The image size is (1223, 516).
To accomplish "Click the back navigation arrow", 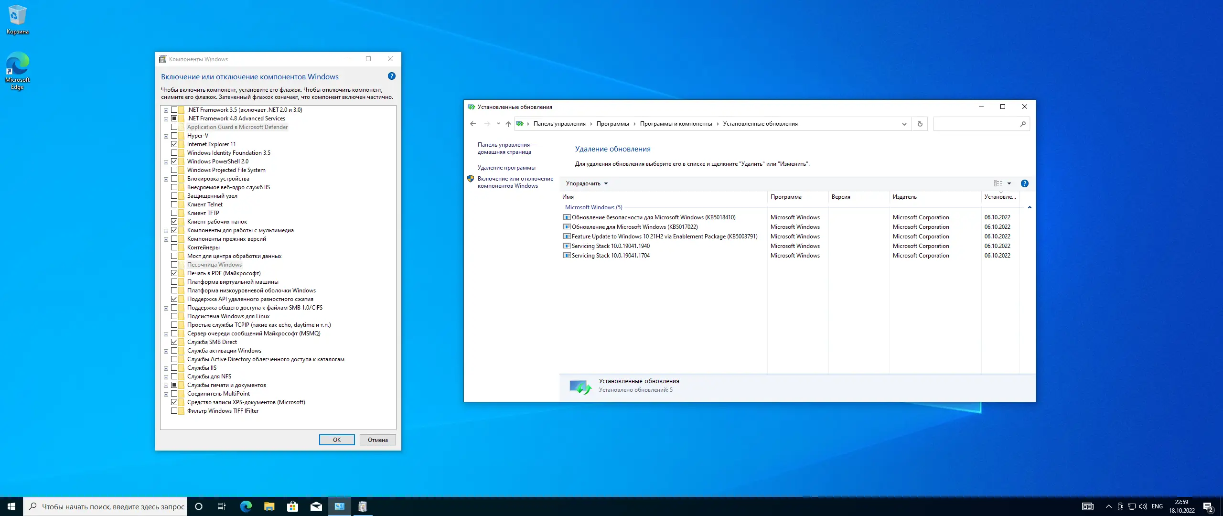I will [473, 124].
